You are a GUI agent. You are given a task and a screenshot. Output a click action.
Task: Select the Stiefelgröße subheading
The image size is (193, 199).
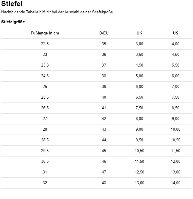[13, 22]
